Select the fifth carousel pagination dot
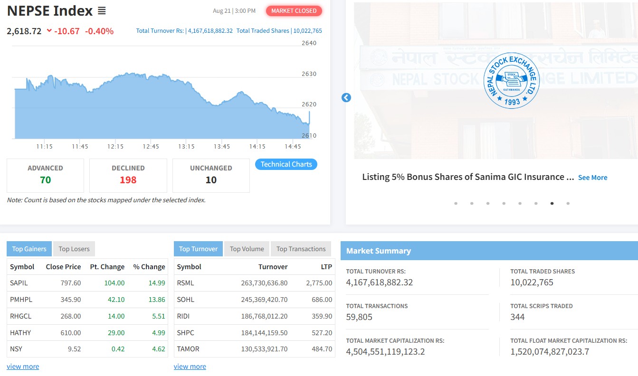 point(520,203)
